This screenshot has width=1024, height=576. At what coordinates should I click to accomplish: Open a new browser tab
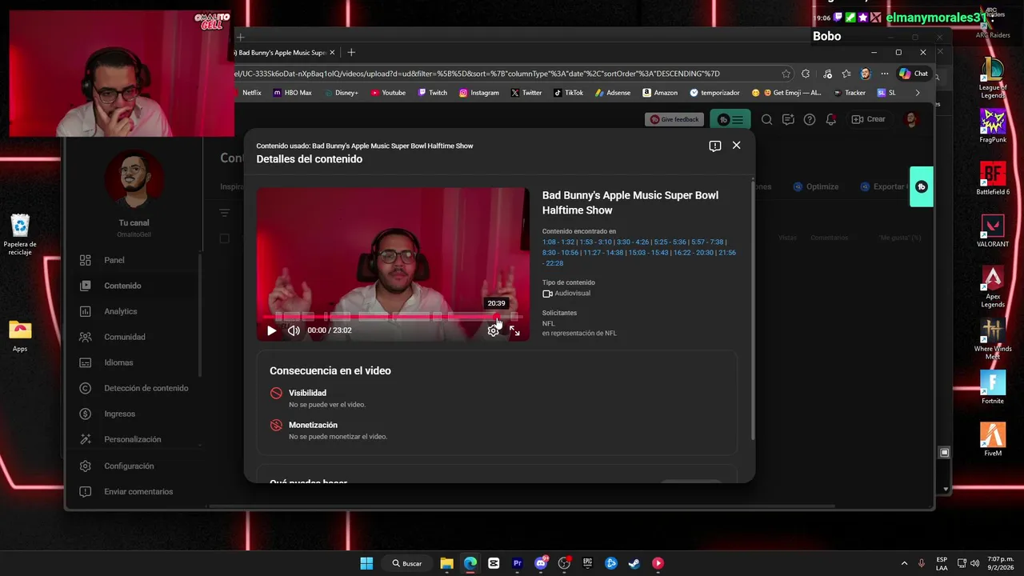coord(351,53)
